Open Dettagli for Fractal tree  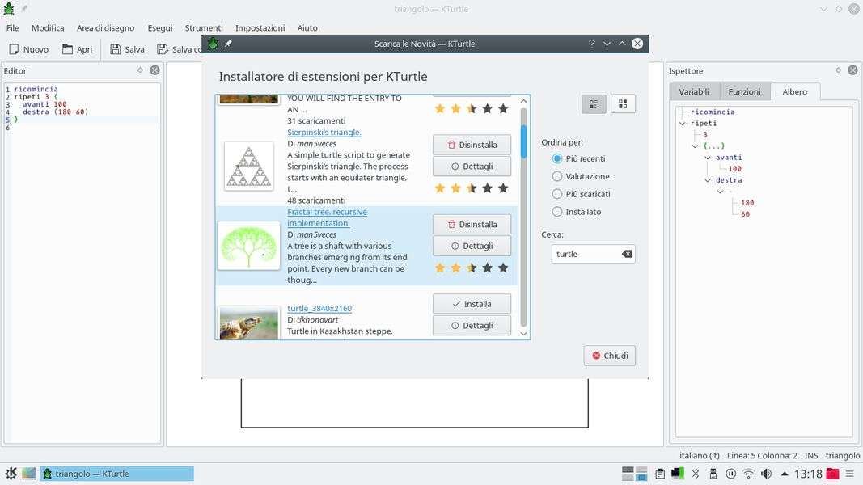click(x=472, y=246)
